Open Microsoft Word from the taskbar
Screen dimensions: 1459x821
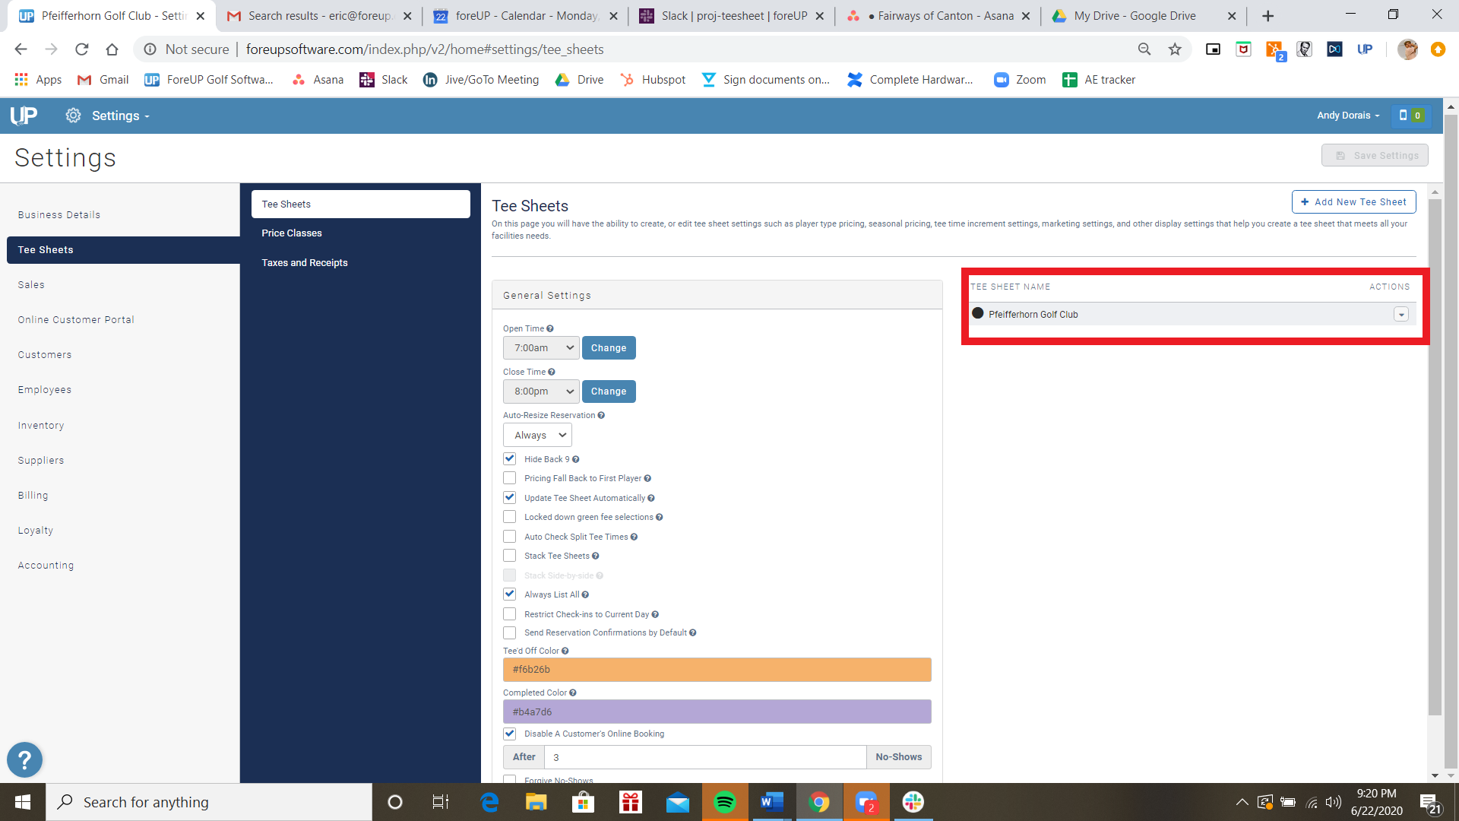coord(772,802)
